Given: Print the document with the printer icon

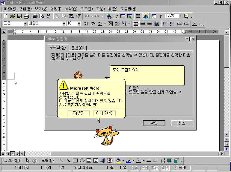Looking at the screenshot, I should [35, 16].
